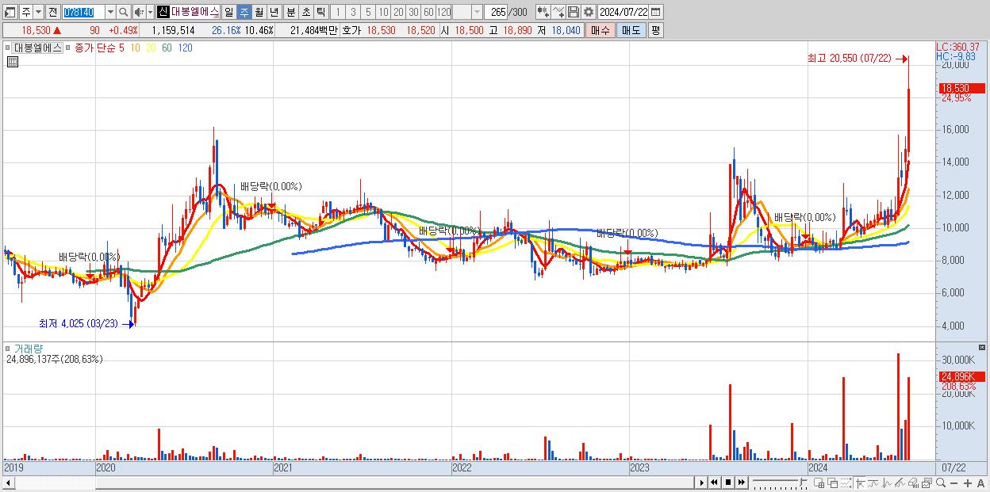Open dropdown next to speaker icon
Viewport: 990px width, 492px height.
(x=150, y=12)
